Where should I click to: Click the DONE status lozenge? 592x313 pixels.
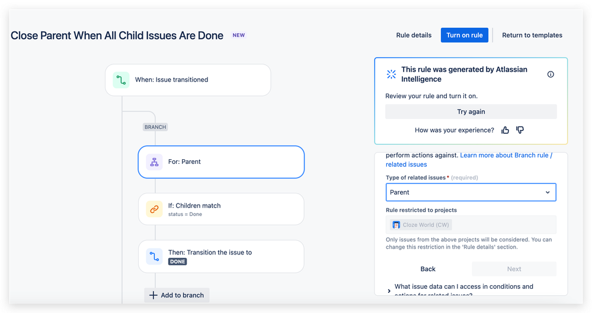pos(177,262)
